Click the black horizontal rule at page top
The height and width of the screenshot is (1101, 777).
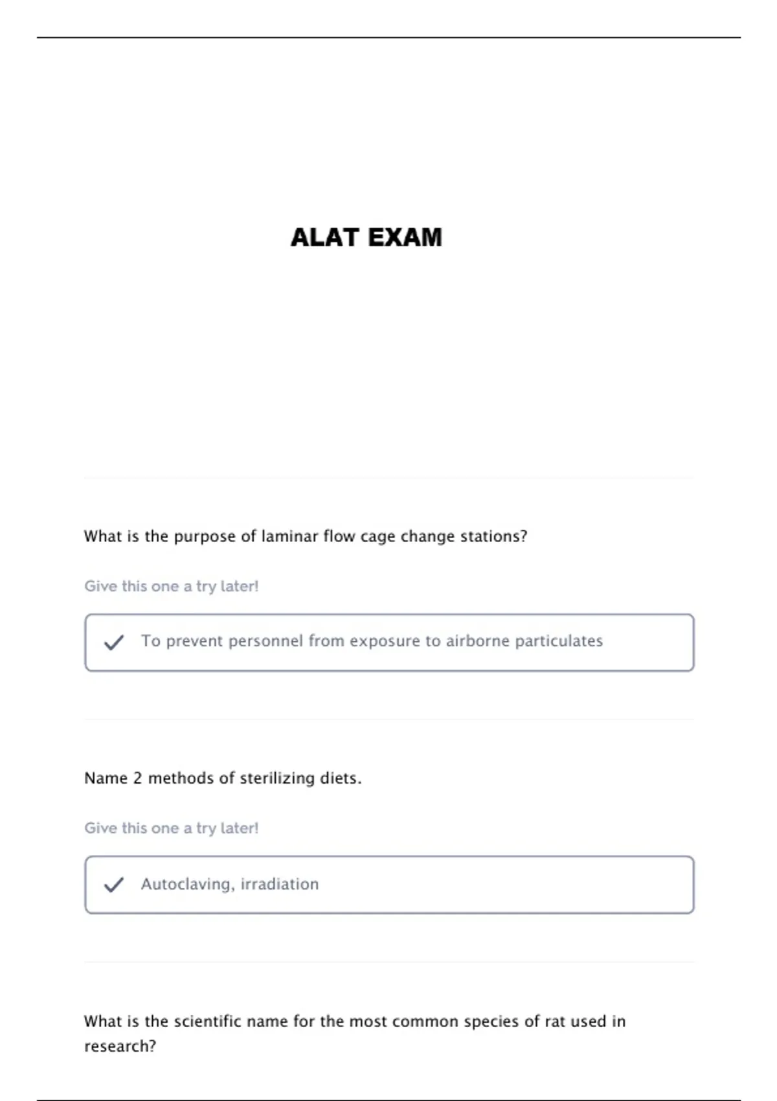click(388, 38)
